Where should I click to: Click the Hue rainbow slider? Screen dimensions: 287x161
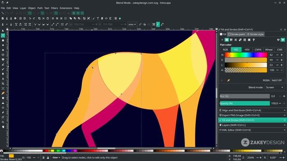(x=246, y=55)
